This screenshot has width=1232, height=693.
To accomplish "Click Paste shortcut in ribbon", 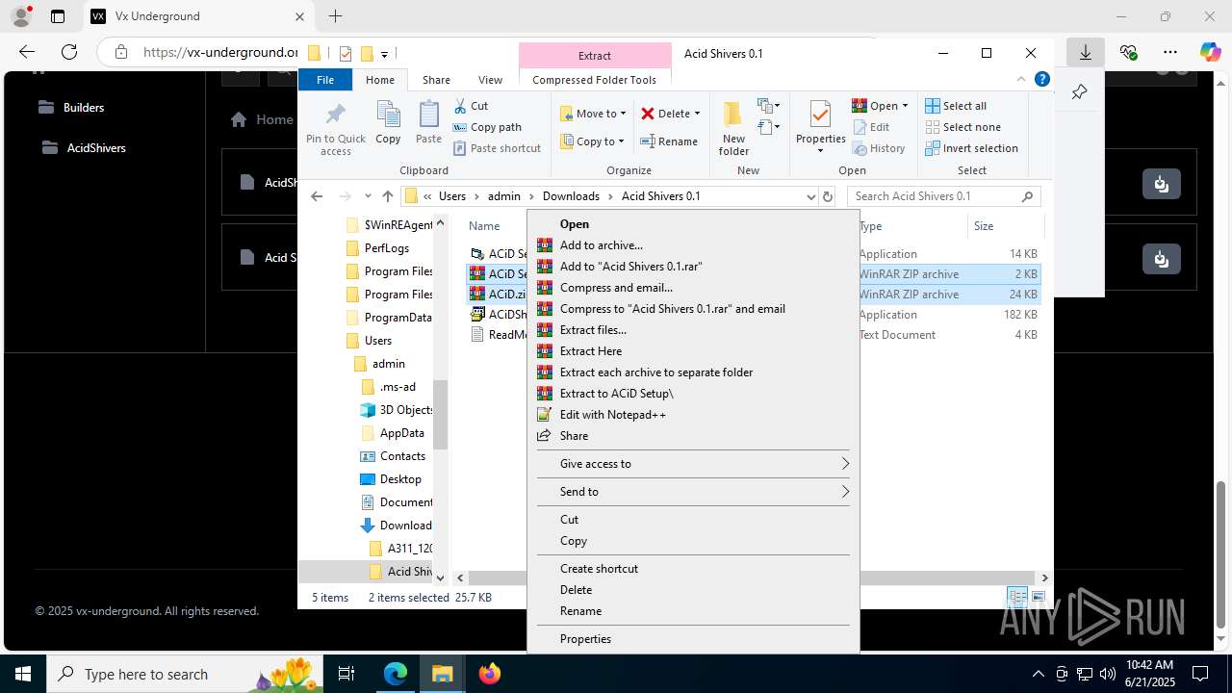I will (x=498, y=148).
